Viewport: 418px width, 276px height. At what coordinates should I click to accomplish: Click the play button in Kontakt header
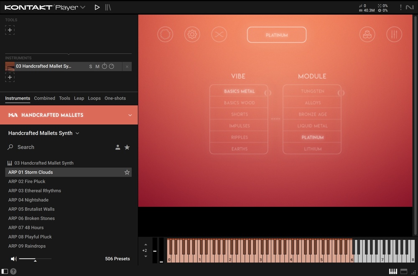point(97,7)
